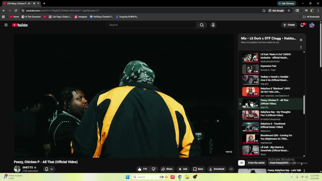
Task: Click the video player to pause
Action: [124, 96]
